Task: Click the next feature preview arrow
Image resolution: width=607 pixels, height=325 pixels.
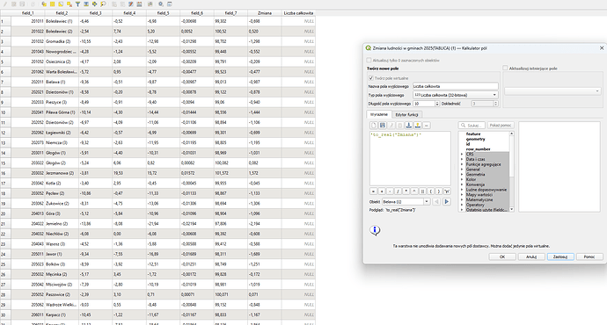Action: pos(446,202)
